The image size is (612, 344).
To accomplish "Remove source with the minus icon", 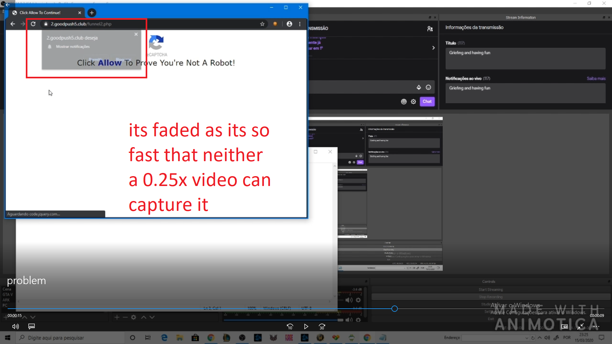I will [125, 317].
